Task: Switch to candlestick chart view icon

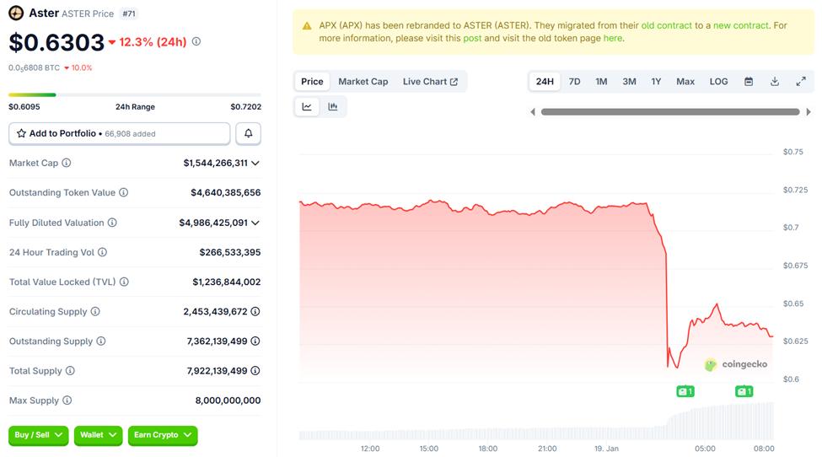Action: pyautogui.click(x=333, y=106)
